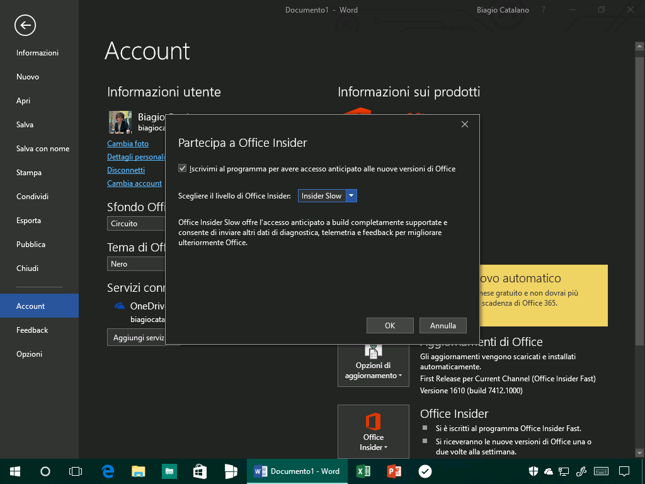Open the Windows Ink pen tray icon

pos(581,471)
